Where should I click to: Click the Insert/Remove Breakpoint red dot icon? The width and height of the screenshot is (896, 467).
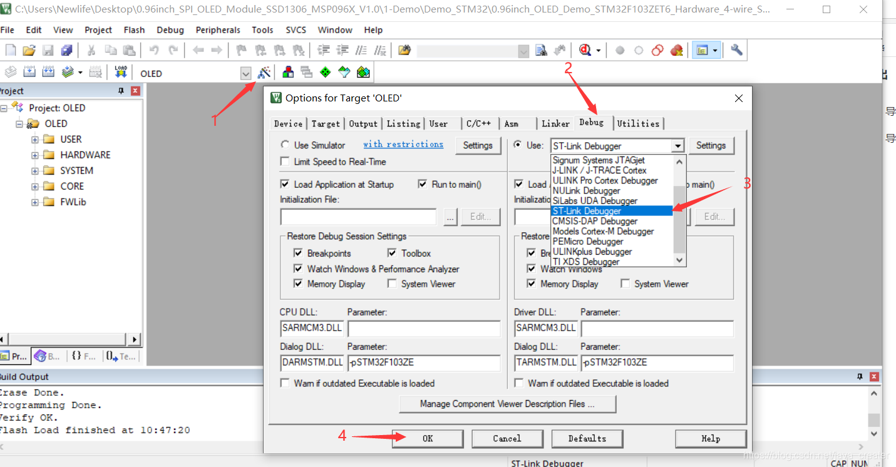(620, 51)
